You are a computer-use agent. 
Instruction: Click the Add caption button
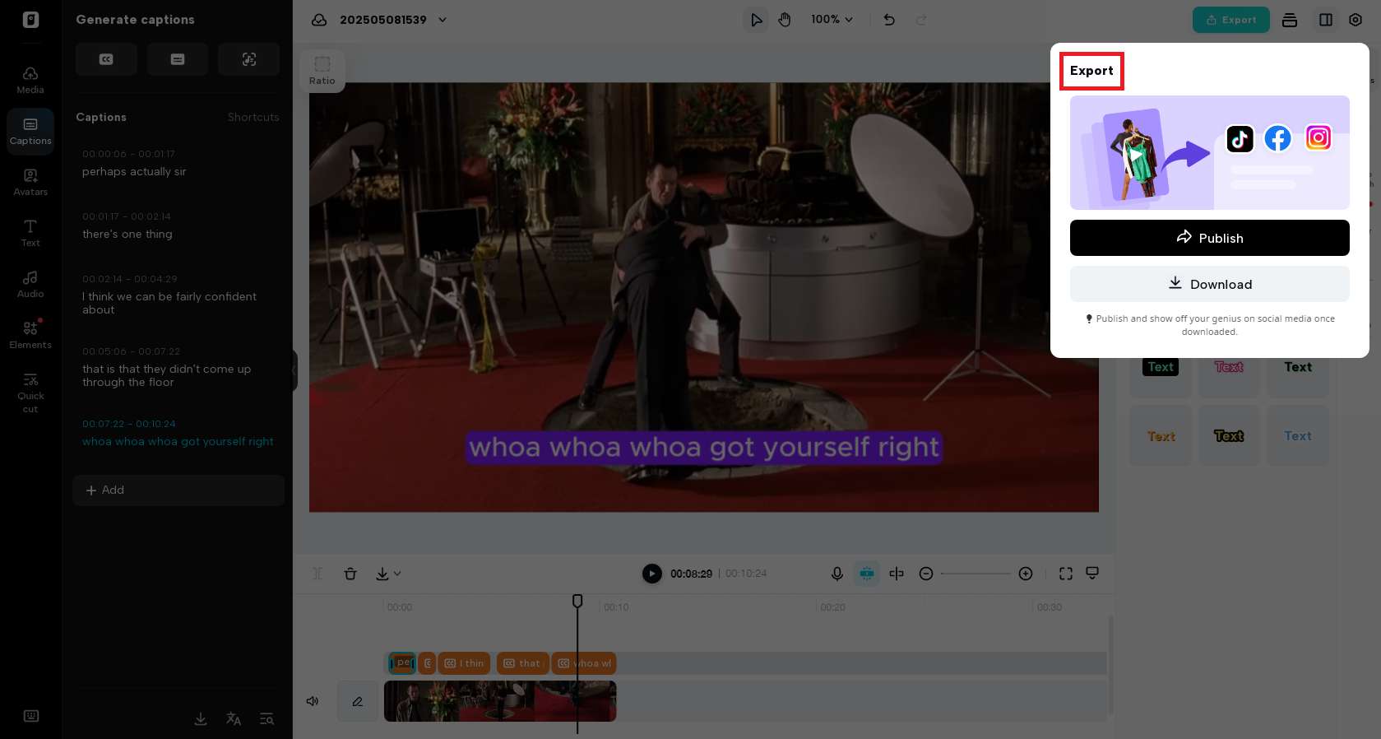tap(178, 490)
